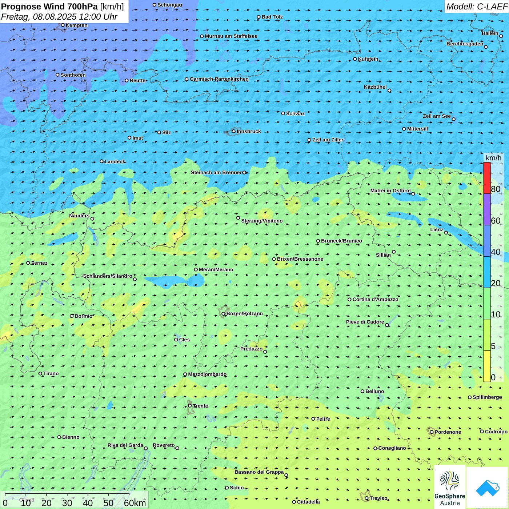Click the Zernez label
This screenshot has width=509, height=509.
39,263
